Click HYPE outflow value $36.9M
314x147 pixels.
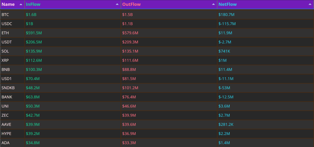coord(129,134)
